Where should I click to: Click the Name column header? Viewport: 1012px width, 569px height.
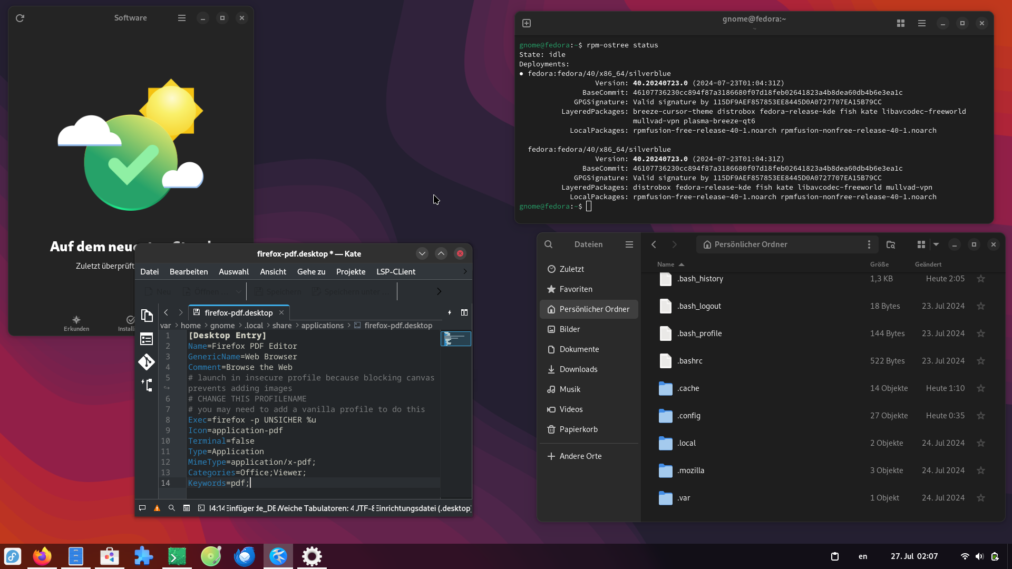(x=666, y=264)
